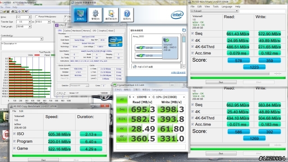Toggle Force Write Access checkbox in ATTO
This screenshot has width=288, height=162.
36,17
